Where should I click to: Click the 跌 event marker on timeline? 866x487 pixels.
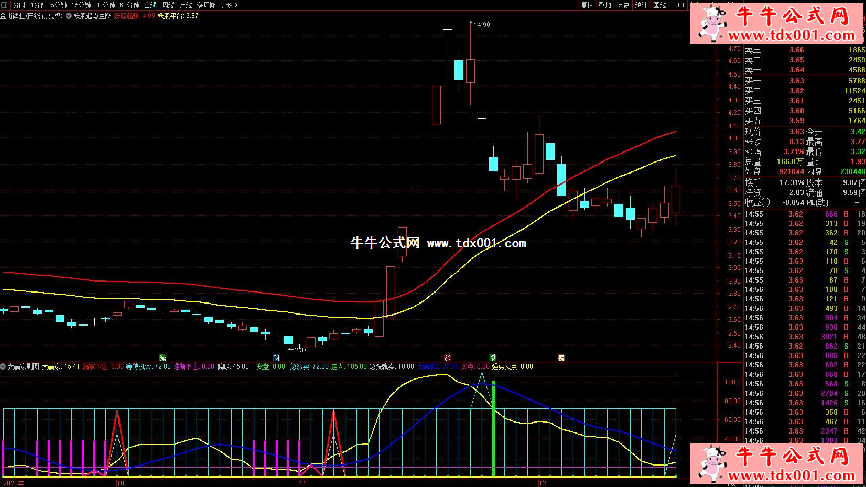point(493,358)
